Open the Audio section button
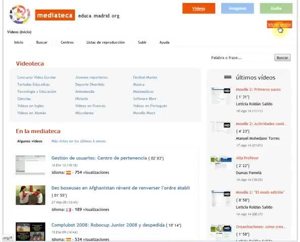Image resolution: width=300 pixels, height=242 pixels. 276,9
